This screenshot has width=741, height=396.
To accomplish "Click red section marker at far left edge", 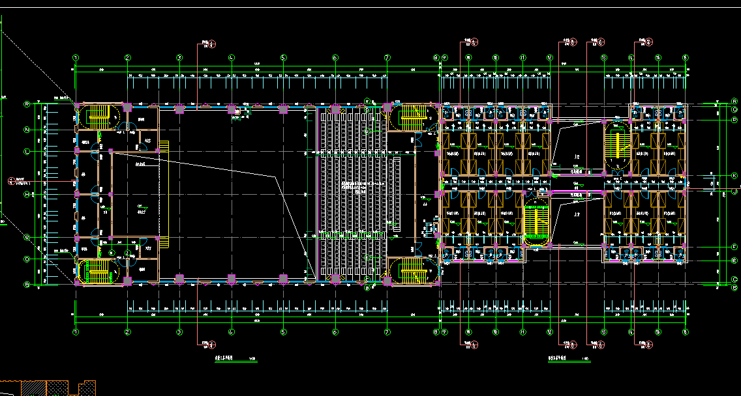I will [x=12, y=180].
